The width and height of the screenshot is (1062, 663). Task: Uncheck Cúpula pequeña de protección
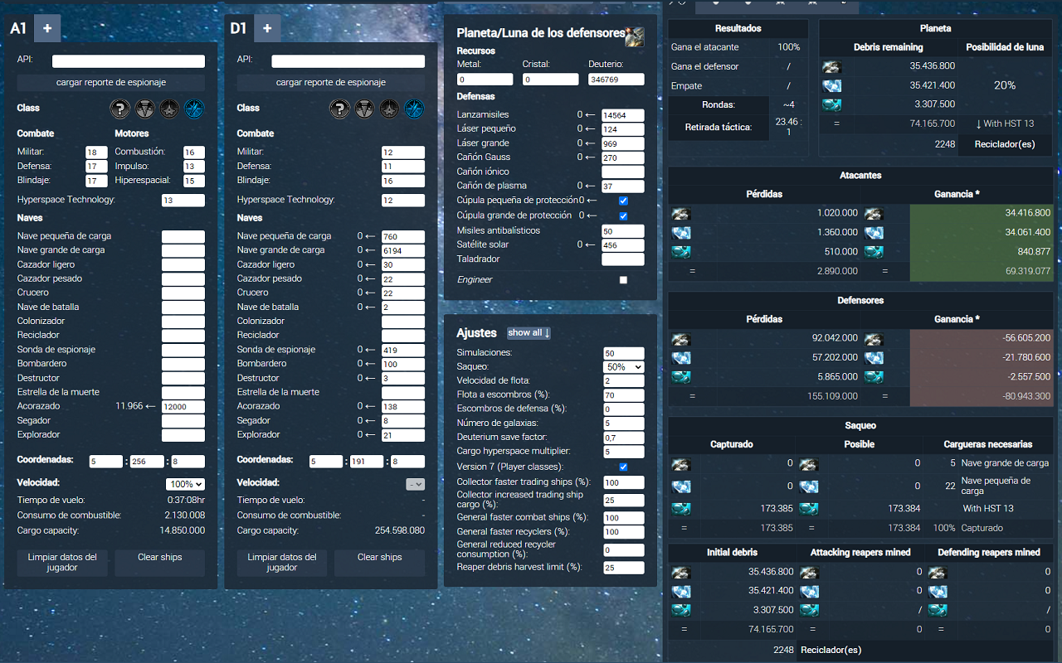(621, 200)
